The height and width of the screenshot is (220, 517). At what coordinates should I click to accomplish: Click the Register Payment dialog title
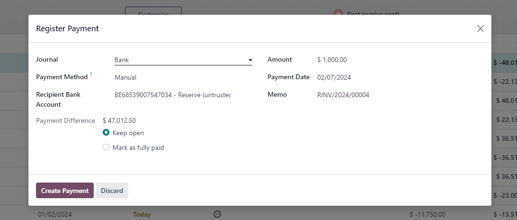(x=67, y=28)
